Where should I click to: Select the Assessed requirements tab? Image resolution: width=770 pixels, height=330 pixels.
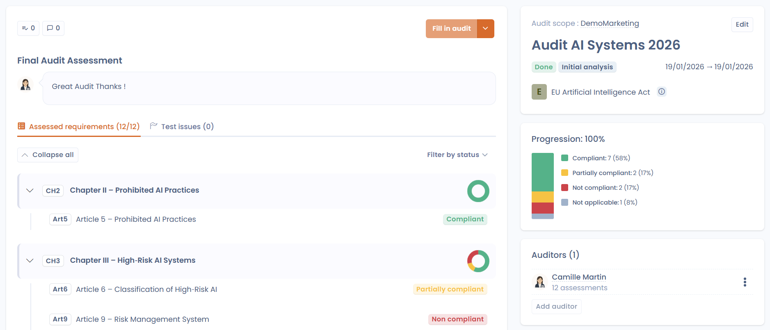tap(79, 127)
